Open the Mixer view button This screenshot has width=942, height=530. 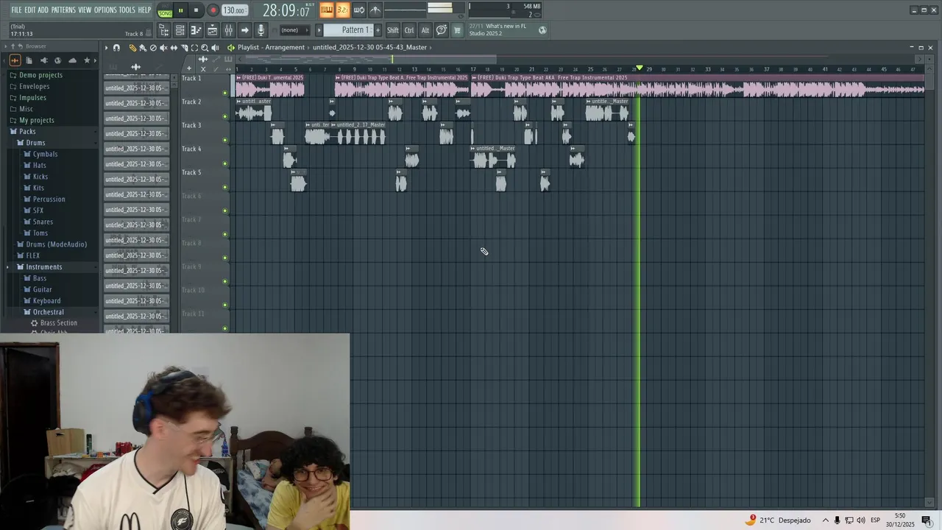pos(229,30)
